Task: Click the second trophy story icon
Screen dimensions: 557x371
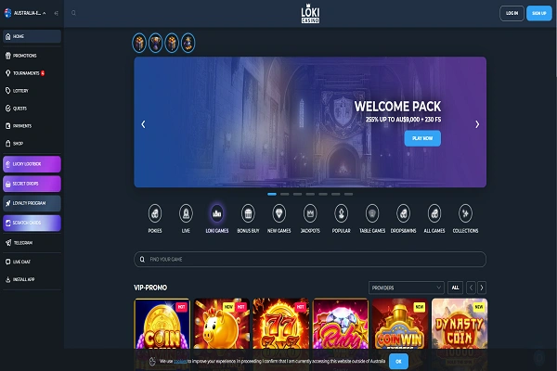Action: point(156,43)
